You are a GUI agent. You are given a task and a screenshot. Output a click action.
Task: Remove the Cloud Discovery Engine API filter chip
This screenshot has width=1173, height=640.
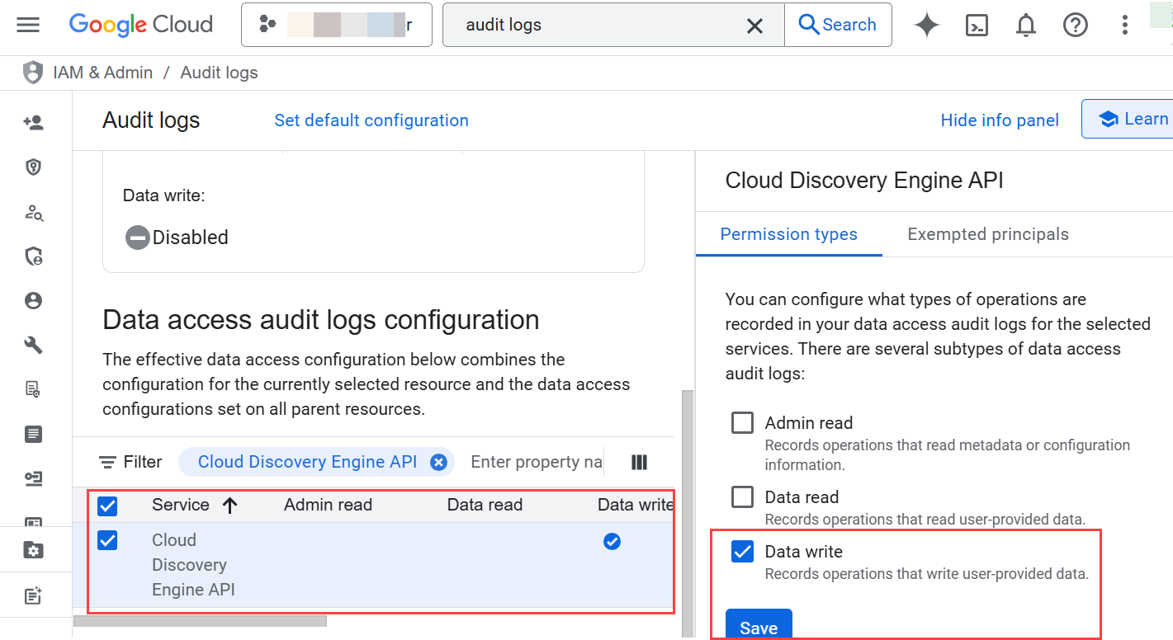[439, 462]
